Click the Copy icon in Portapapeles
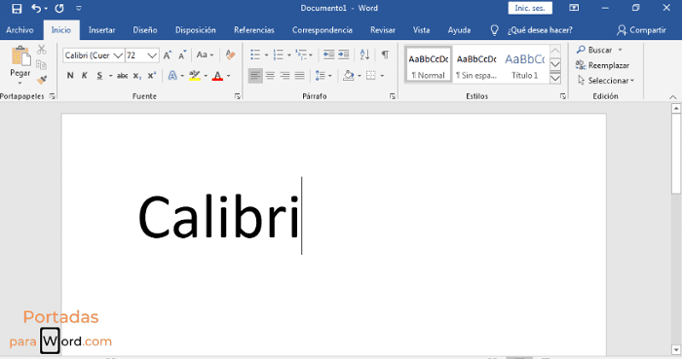682x359 pixels. click(41, 65)
